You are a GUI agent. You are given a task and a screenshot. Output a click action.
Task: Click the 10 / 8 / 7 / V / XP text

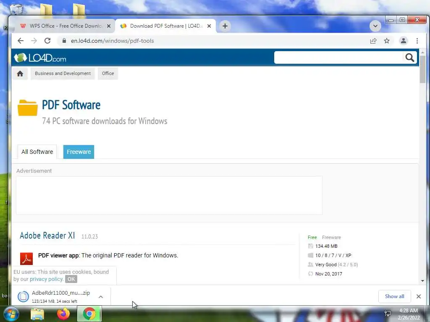[333, 255]
